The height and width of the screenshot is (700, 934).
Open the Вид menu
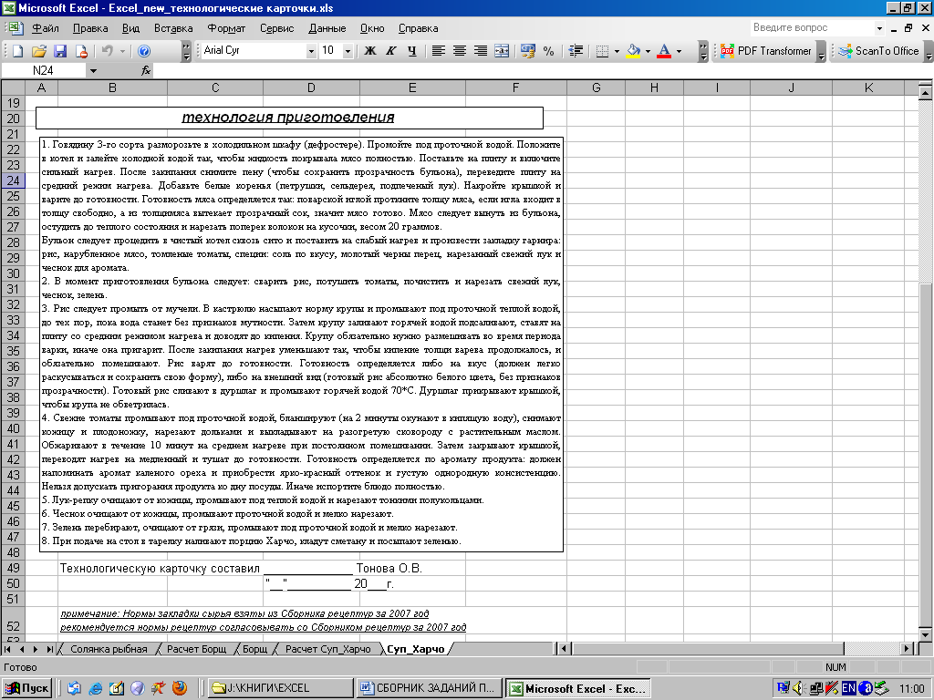pyautogui.click(x=130, y=28)
